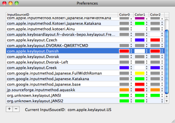Select com.apple.keylayout.Greek row

tap(85, 68)
